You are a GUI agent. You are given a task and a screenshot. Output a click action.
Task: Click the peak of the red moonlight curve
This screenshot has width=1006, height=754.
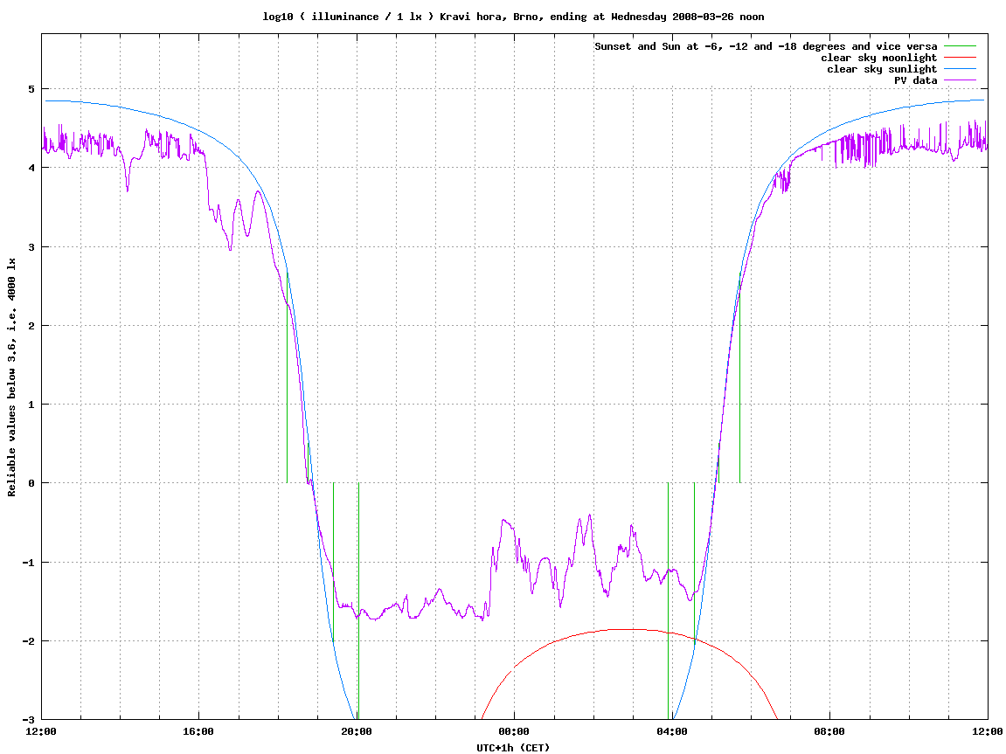[x=628, y=630]
